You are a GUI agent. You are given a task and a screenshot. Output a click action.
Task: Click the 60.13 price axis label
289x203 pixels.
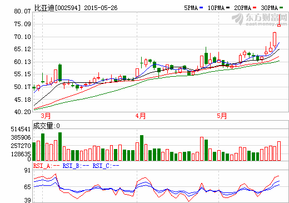pyautogui.click(x=22, y=62)
